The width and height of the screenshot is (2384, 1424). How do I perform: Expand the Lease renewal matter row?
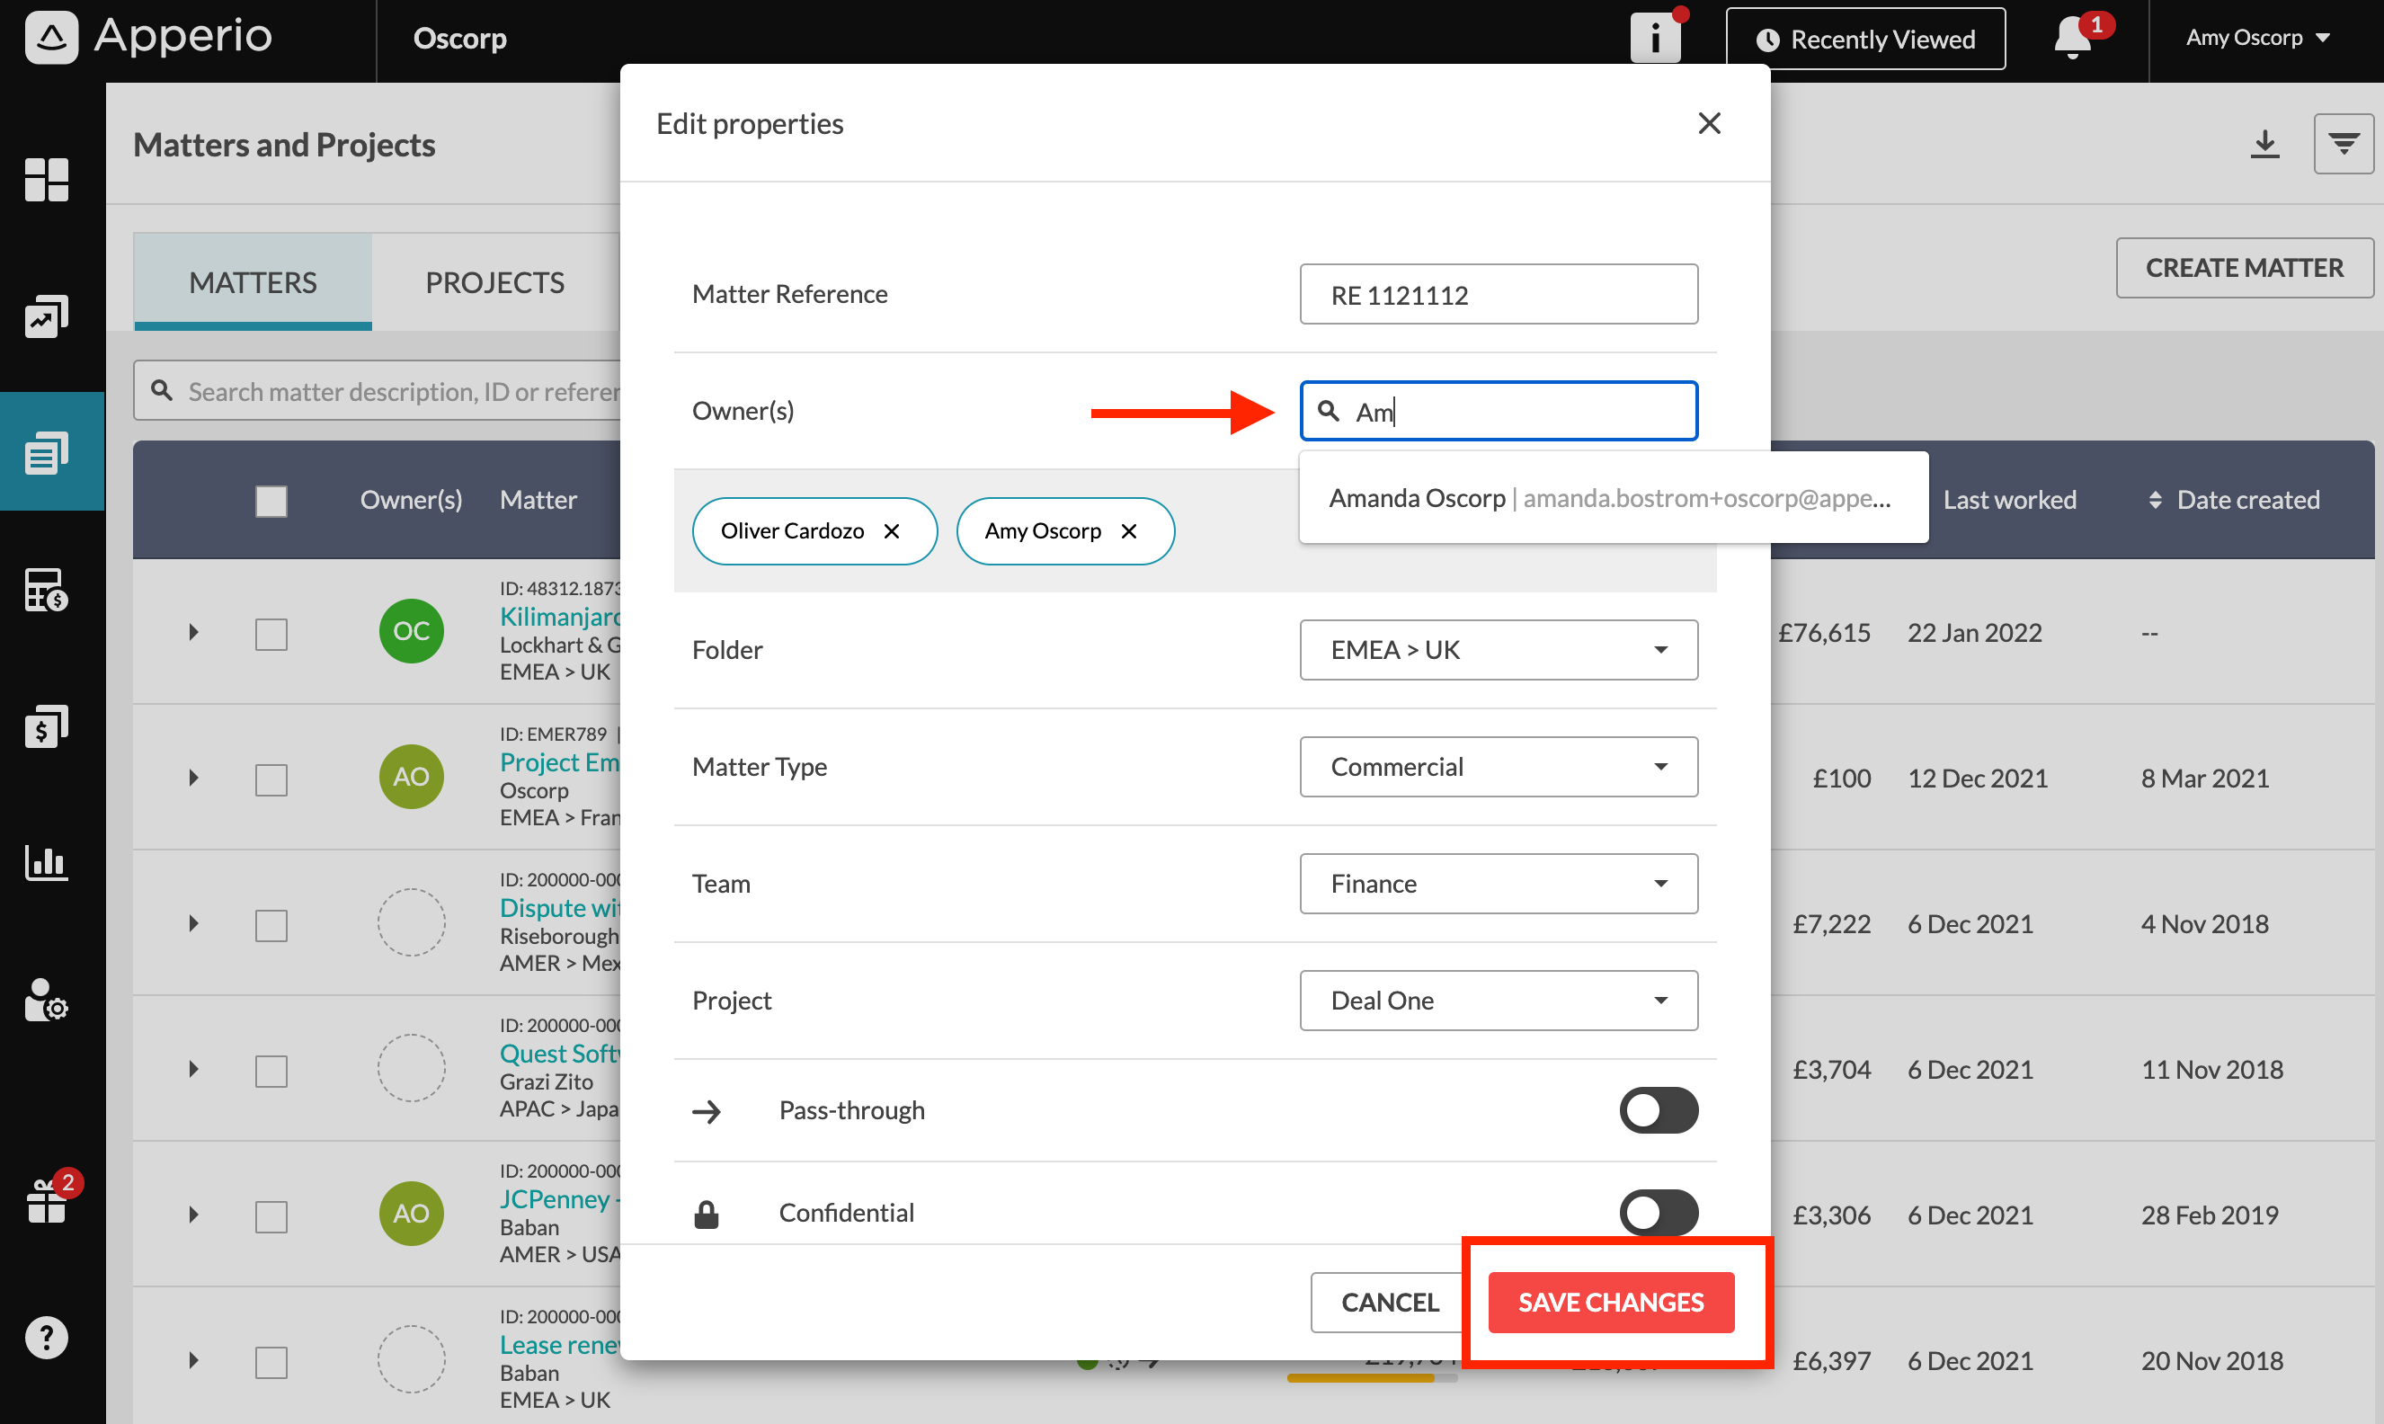pos(194,1361)
